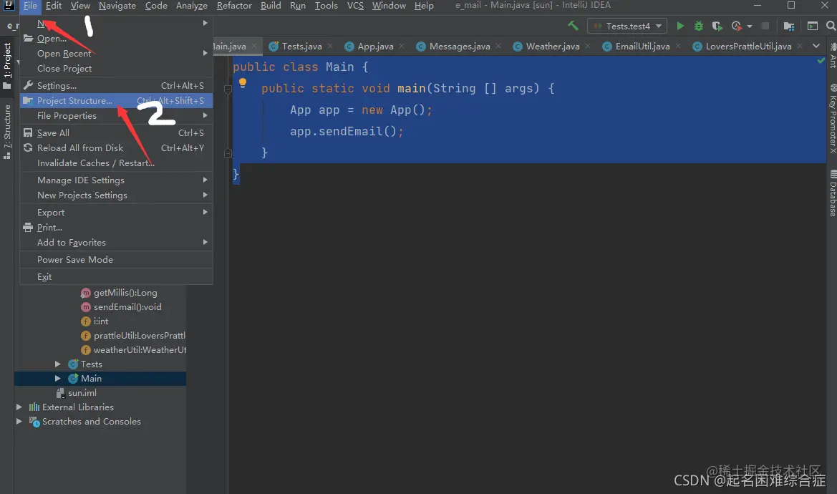Viewport: 837px width, 494px height.
Task: Click the Build Project hammer icon
Action: [573, 26]
